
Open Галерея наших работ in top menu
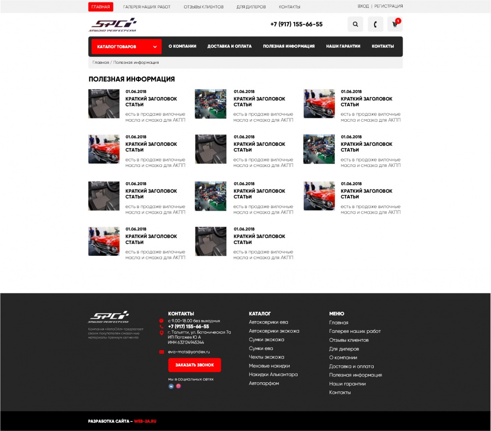[147, 7]
